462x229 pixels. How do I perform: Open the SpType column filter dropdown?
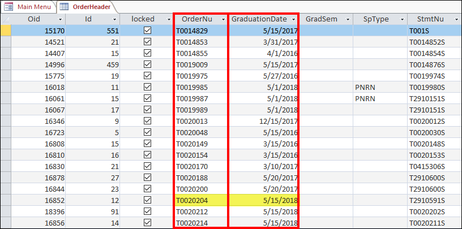tap(403, 19)
